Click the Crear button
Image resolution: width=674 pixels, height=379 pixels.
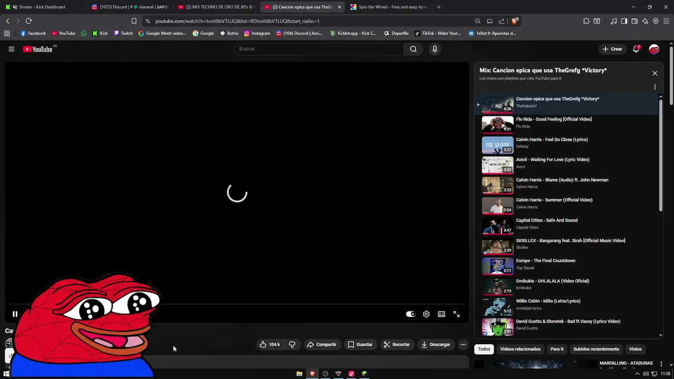tap(612, 49)
